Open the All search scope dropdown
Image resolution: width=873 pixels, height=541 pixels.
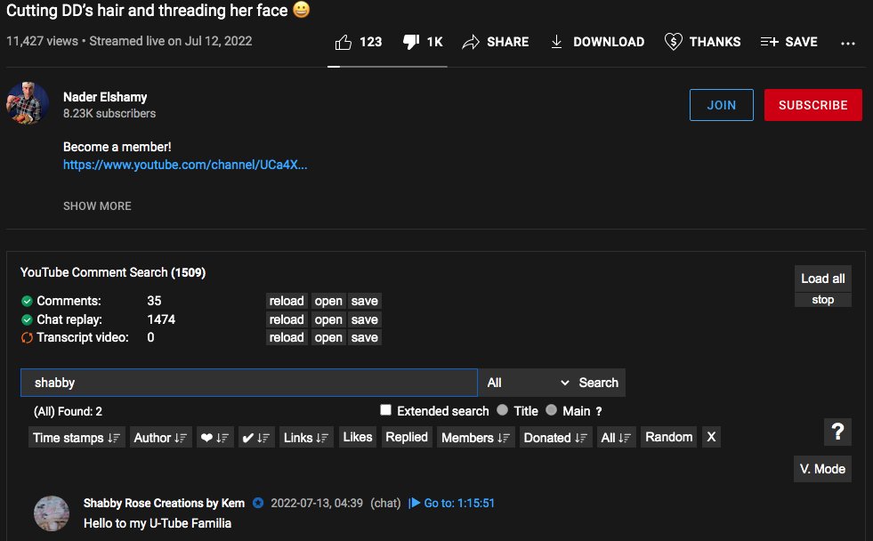pyautogui.click(x=527, y=383)
